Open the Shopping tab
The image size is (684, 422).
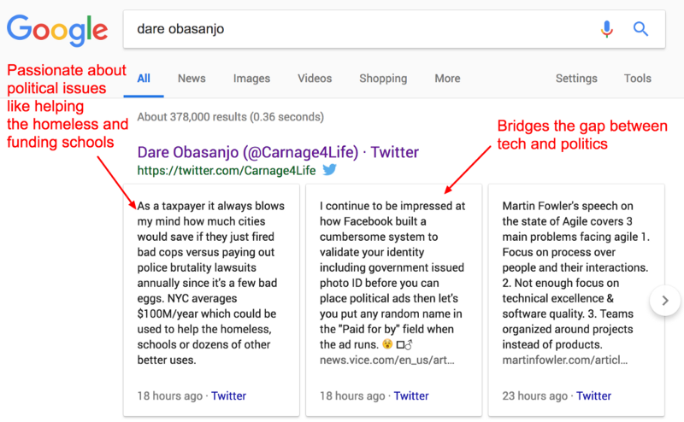tap(383, 79)
